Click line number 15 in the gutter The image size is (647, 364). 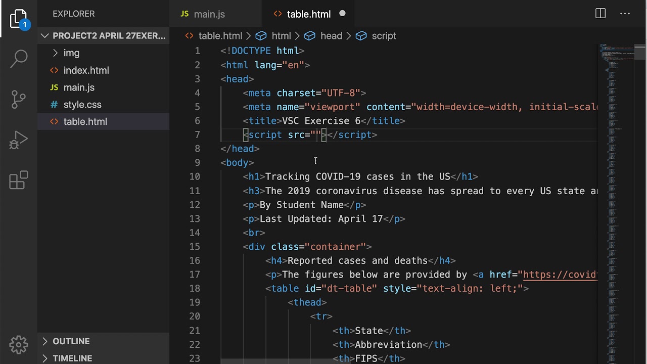tap(195, 247)
